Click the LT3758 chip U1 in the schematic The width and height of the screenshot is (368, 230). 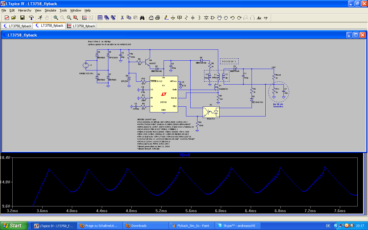point(164,94)
